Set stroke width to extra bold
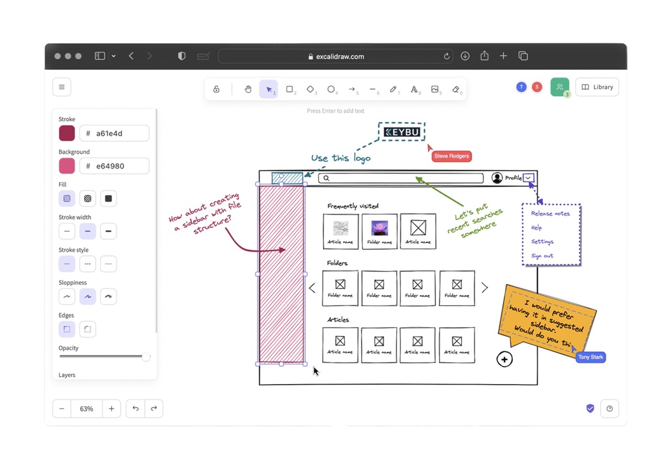The width and height of the screenshot is (671, 469). pos(109,231)
